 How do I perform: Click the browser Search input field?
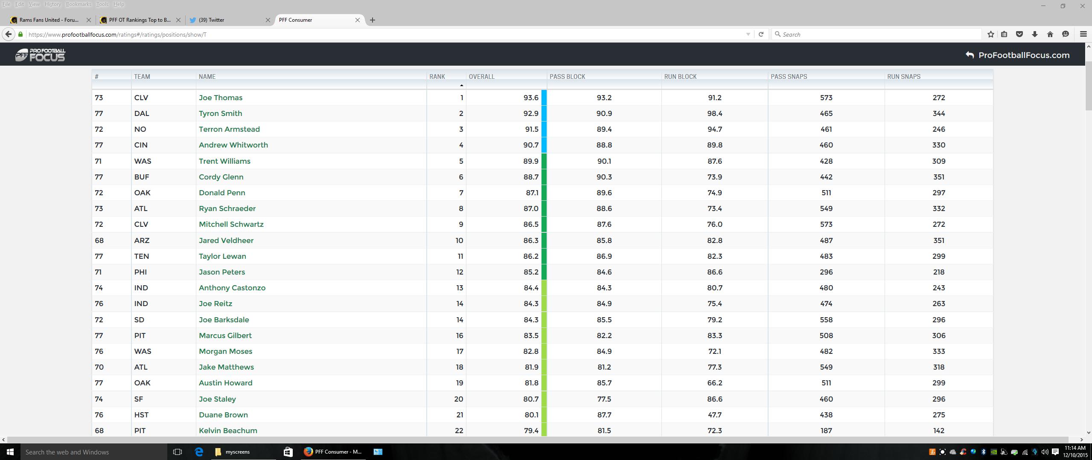click(x=877, y=34)
